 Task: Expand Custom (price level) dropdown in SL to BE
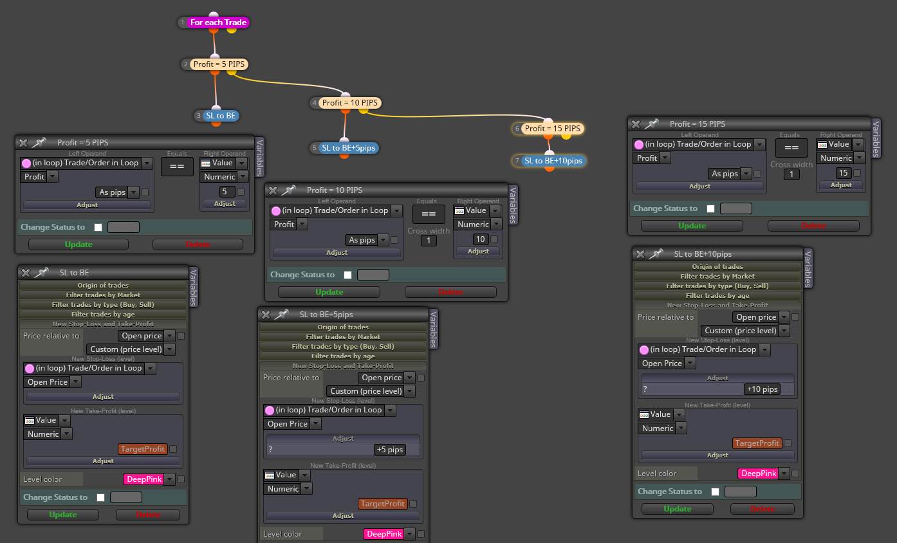[169, 349]
